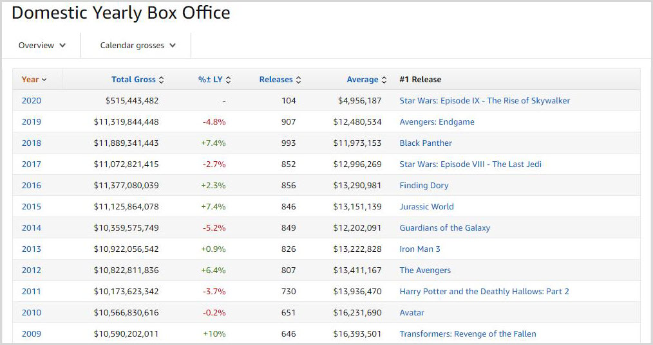Open Star Wars: The Last Jedi link

pyautogui.click(x=471, y=164)
